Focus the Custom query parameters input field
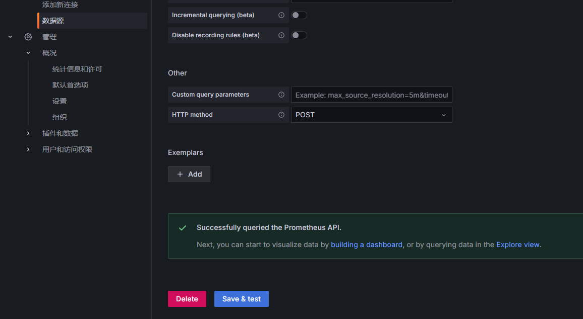The image size is (583, 319). (371, 95)
